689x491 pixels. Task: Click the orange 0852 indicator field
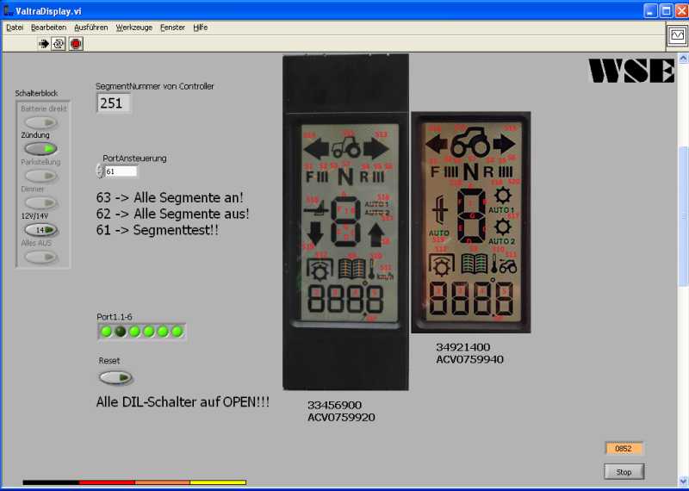(624, 449)
